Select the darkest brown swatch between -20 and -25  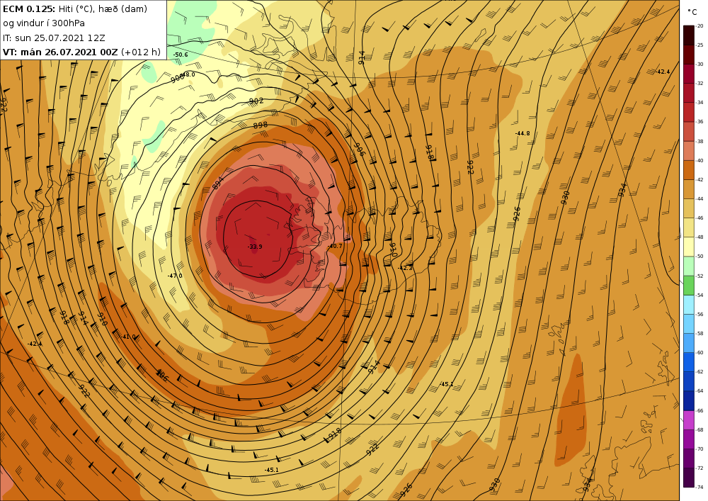(x=689, y=35)
